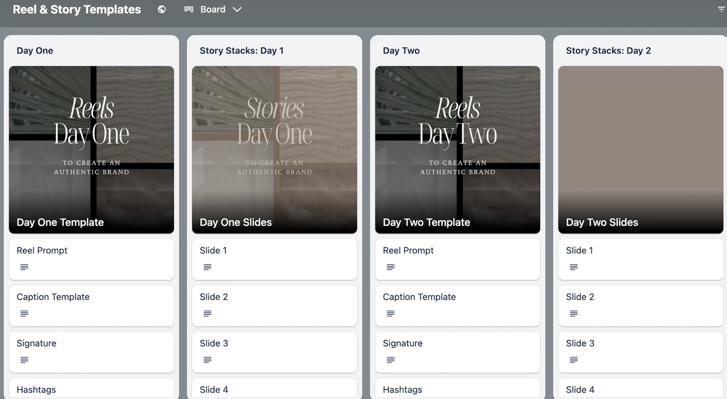Select the Story Stacks: Day 2 header

[x=608, y=51]
